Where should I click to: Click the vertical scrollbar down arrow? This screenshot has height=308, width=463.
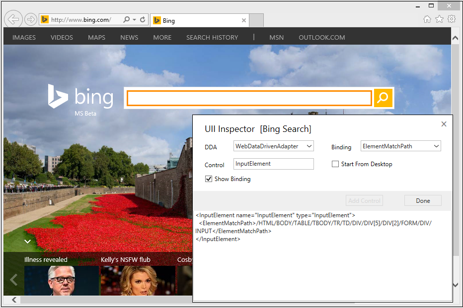[x=455, y=285]
